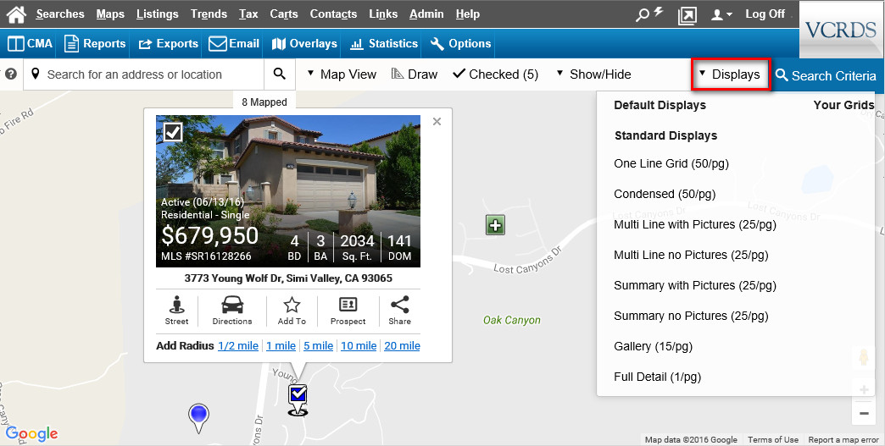Open the Trends menu
This screenshot has width=885, height=446.
(209, 14)
